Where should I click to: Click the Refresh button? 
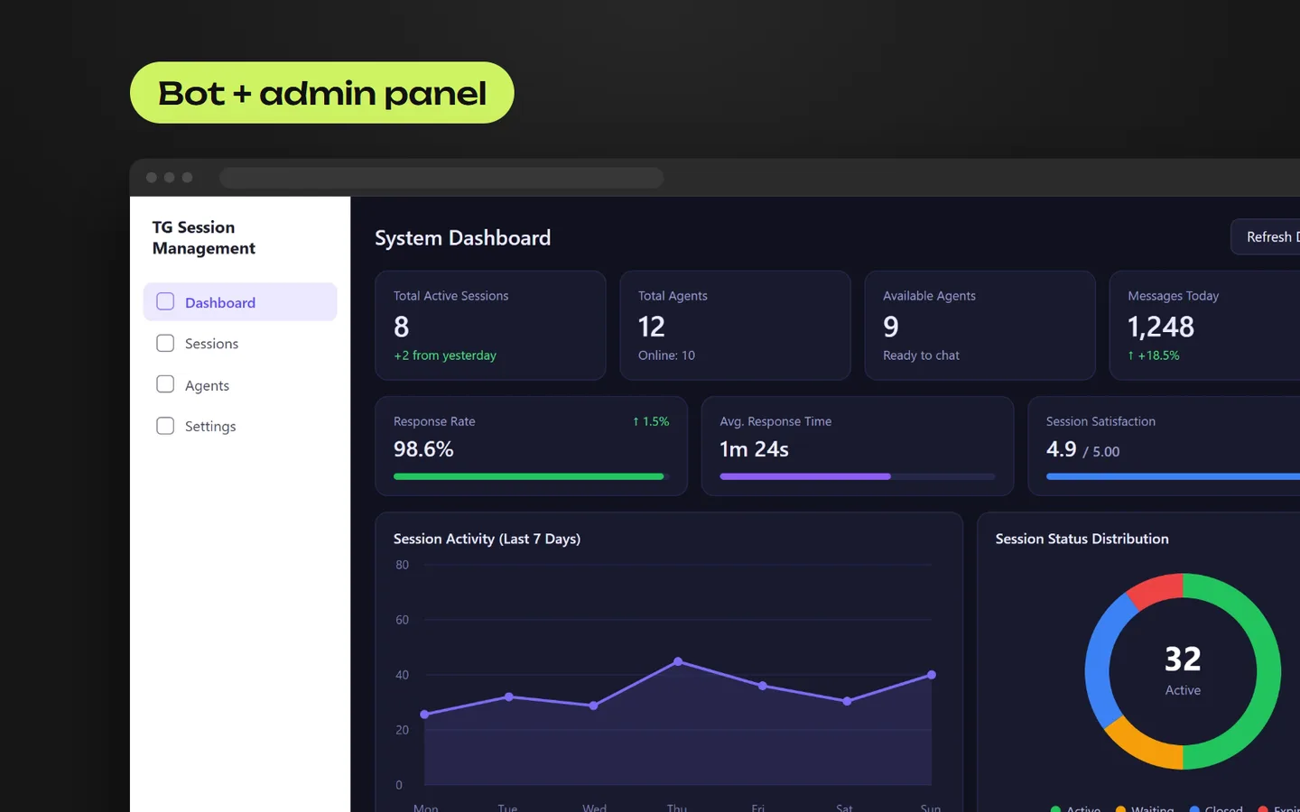1266,237
